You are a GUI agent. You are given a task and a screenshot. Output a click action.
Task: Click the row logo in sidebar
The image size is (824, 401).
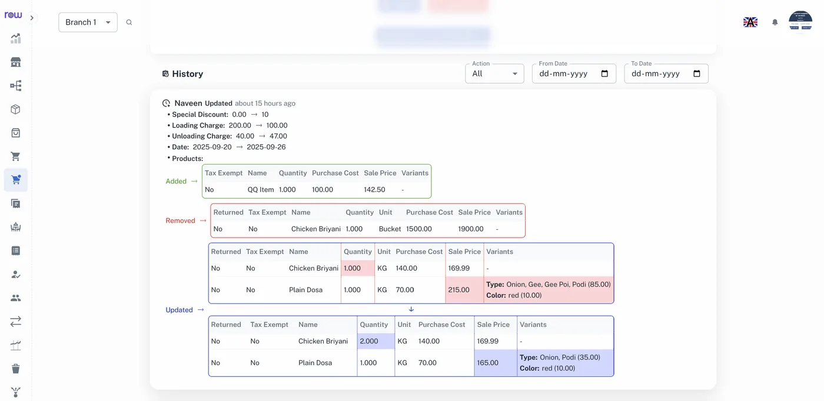[13, 15]
